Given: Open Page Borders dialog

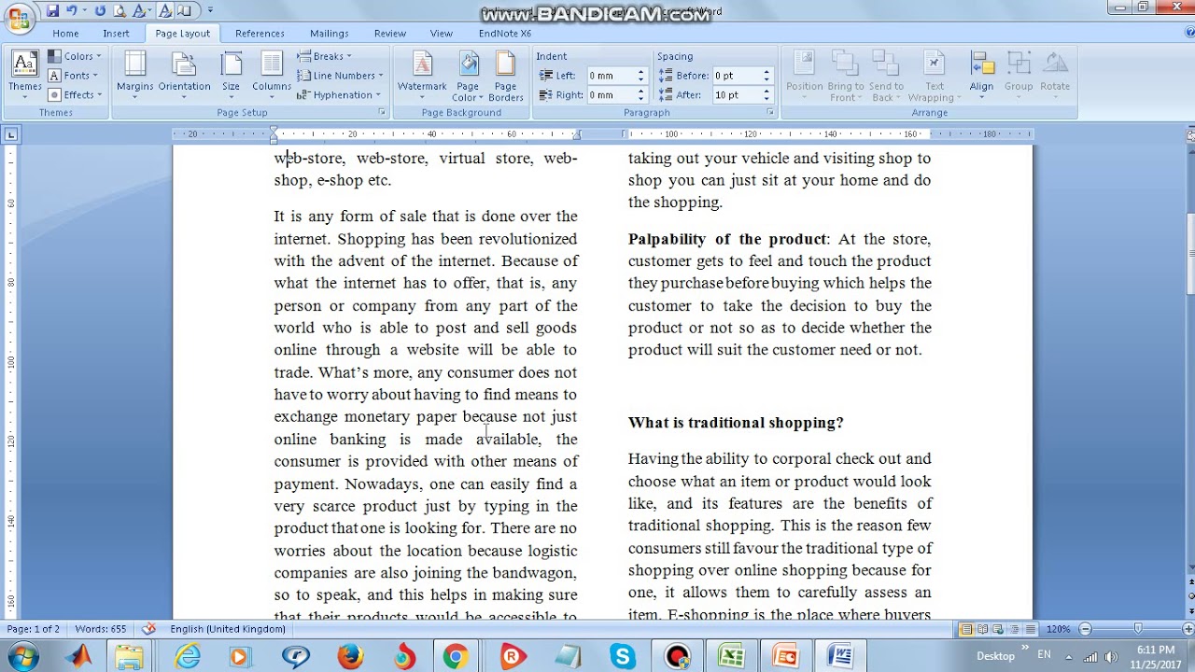Looking at the screenshot, I should pos(505,75).
